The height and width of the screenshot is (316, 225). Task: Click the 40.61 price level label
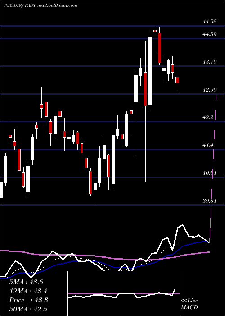click(x=210, y=173)
